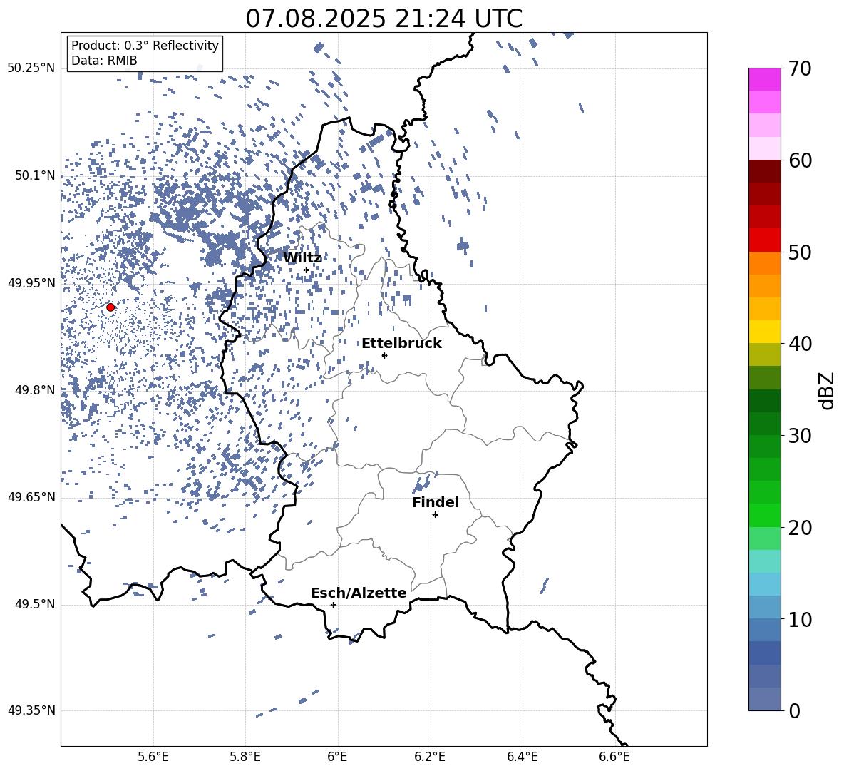
Task: Click the colorbar tick label 70
Action: (800, 68)
